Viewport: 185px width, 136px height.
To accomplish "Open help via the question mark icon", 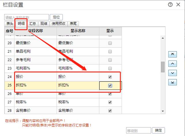I will click(170, 5).
